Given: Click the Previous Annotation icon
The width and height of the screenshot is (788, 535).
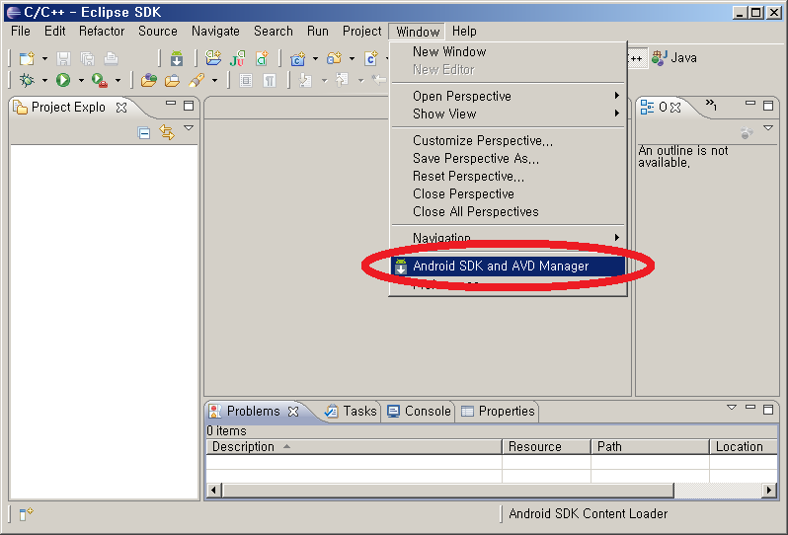Looking at the screenshot, I should tap(343, 80).
